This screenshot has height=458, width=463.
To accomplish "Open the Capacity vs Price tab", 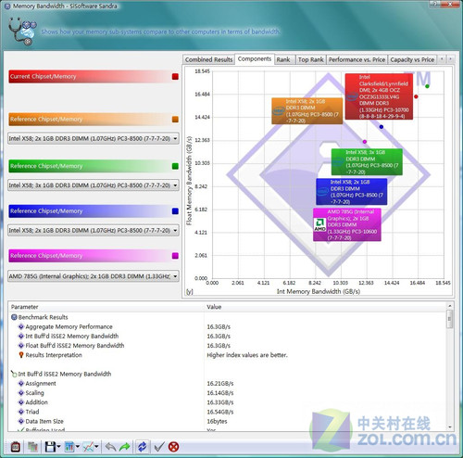I will [412, 59].
